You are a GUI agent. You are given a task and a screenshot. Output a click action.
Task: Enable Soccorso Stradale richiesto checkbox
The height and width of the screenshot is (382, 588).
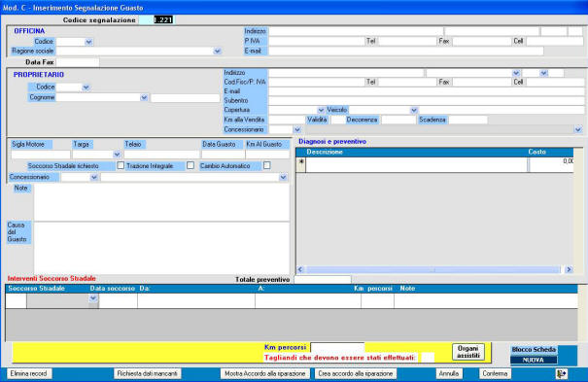pyautogui.click(x=121, y=165)
